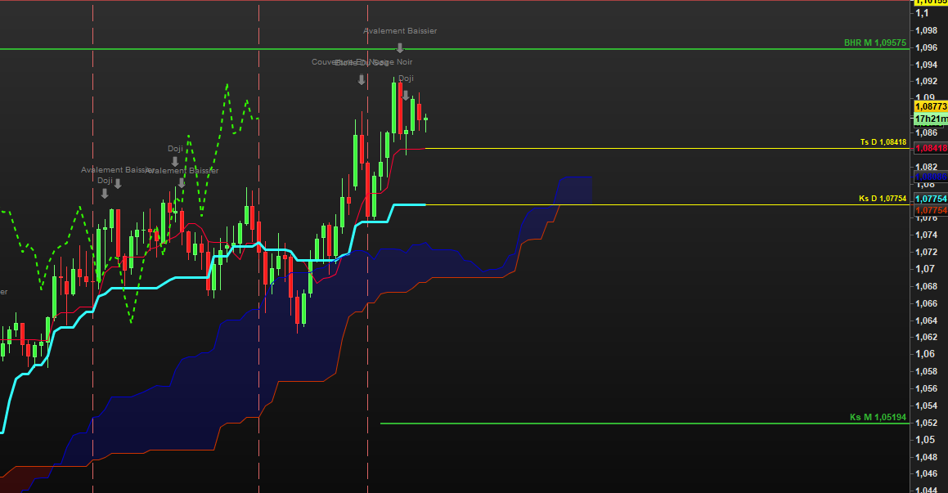Select the Ts D 1,08418 level label

tap(883, 142)
